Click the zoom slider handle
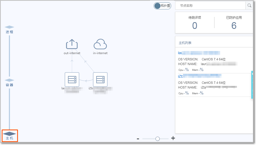 coord(158,139)
